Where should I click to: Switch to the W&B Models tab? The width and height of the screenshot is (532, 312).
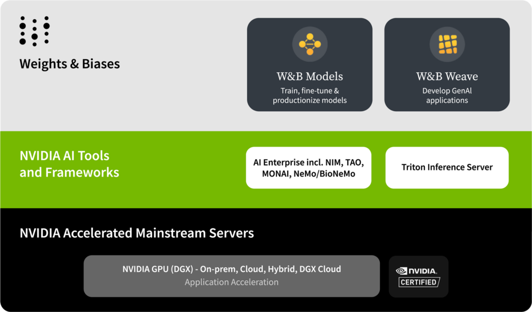[309, 76]
